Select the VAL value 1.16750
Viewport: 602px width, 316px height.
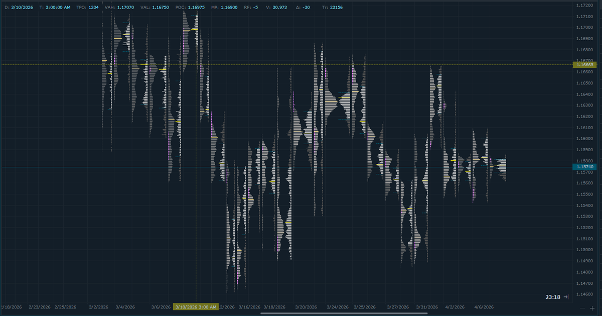160,8
